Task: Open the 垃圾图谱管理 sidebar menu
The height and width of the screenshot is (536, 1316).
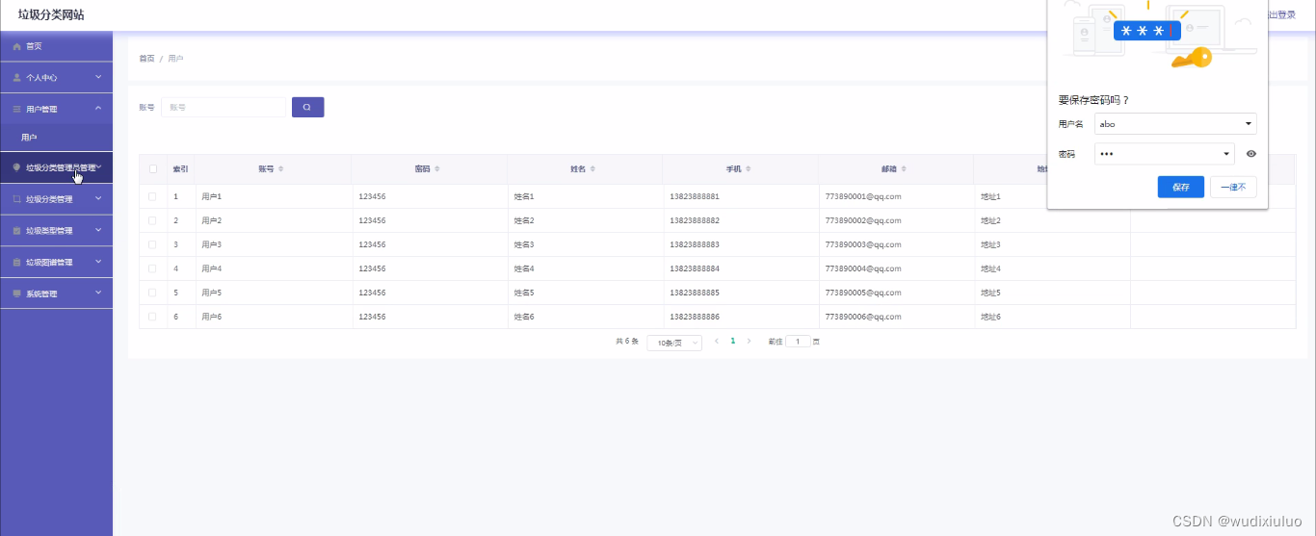Action: tap(56, 262)
